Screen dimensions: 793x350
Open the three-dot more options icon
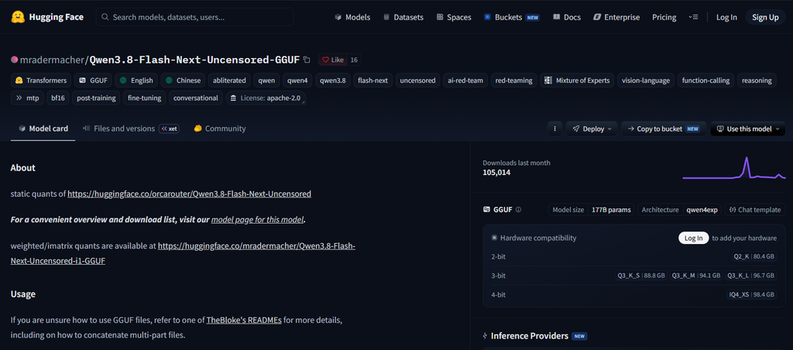[554, 129]
